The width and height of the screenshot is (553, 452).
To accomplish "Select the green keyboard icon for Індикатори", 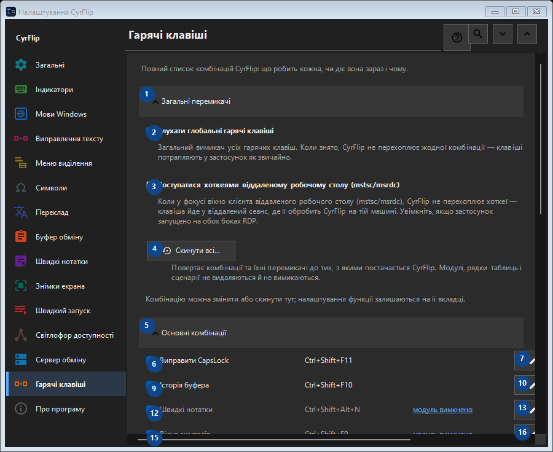I will (21, 90).
